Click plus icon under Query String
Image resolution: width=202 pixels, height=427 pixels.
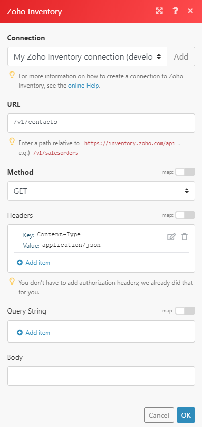click(20, 333)
